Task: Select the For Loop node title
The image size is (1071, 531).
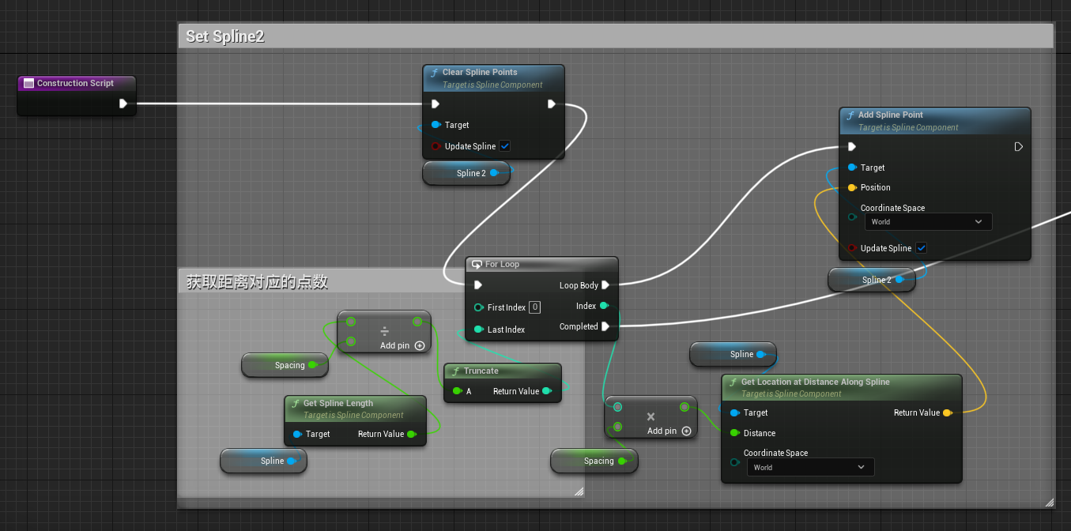Action: (x=502, y=264)
